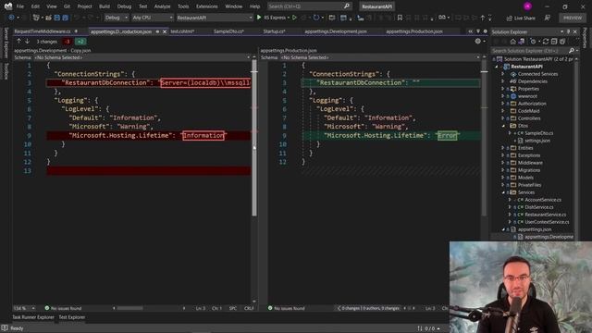Switch to the RequestTimeMiddleware.cs tab
This screenshot has height=333, width=592.
tap(43, 31)
